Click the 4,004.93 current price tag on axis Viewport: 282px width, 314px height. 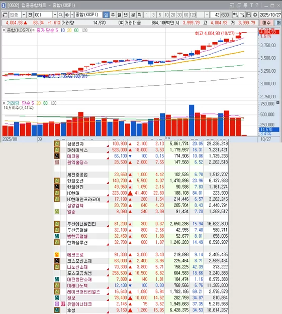coord(269,32)
